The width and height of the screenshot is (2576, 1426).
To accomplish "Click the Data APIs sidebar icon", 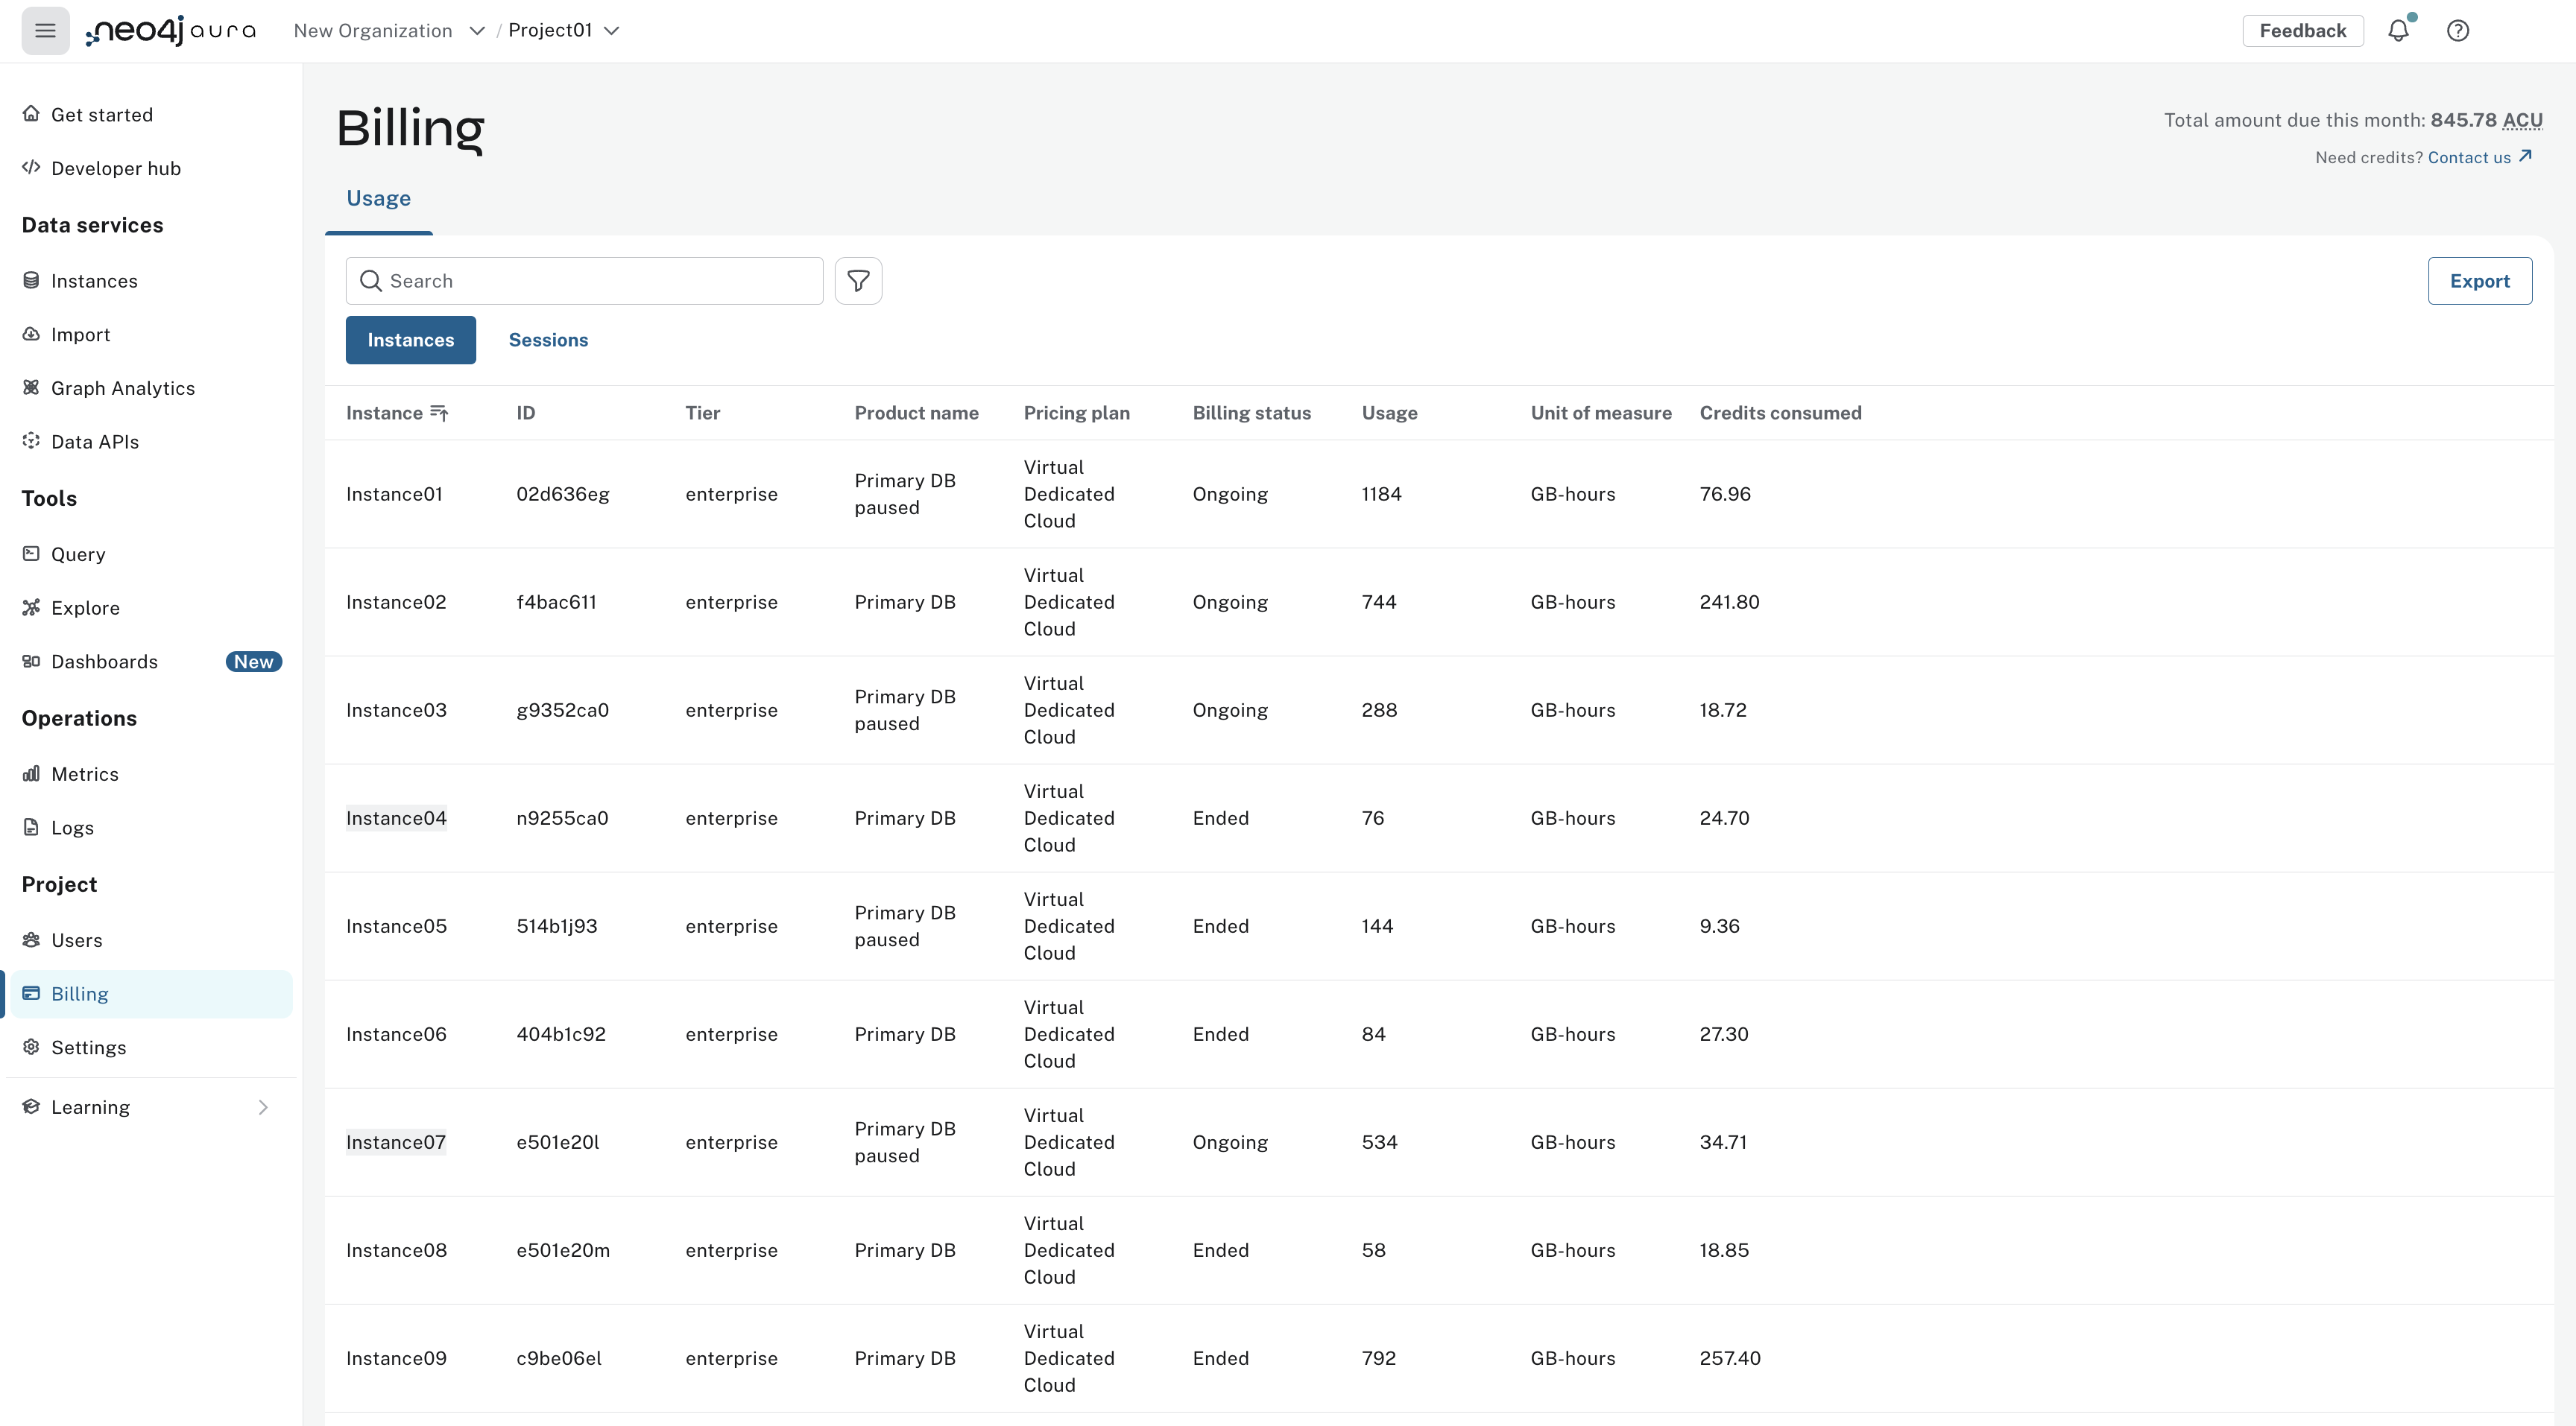I will click(x=31, y=441).
